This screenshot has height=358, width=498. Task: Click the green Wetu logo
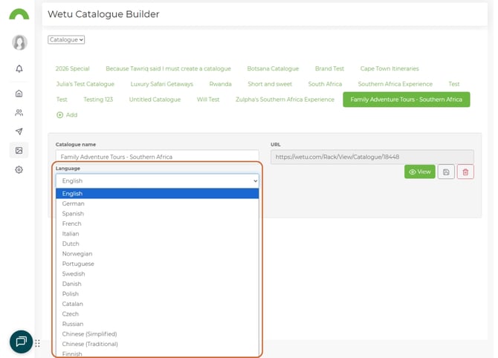[x=19, y=14]
